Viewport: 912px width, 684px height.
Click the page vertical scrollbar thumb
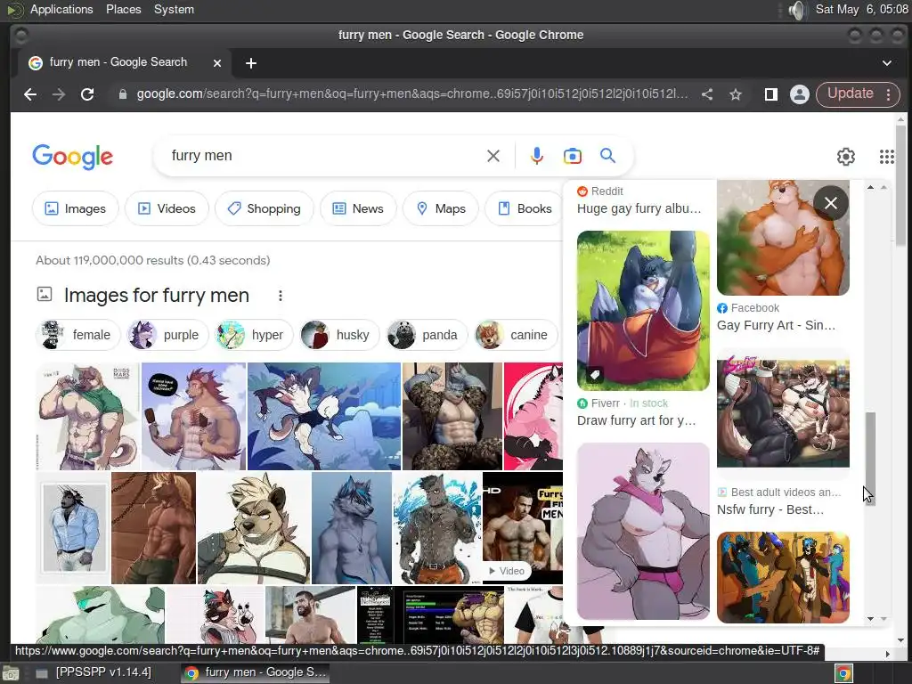(x=900, y=185)
